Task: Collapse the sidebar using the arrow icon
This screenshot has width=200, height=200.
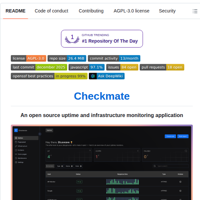Action: (x=40, y=134)
